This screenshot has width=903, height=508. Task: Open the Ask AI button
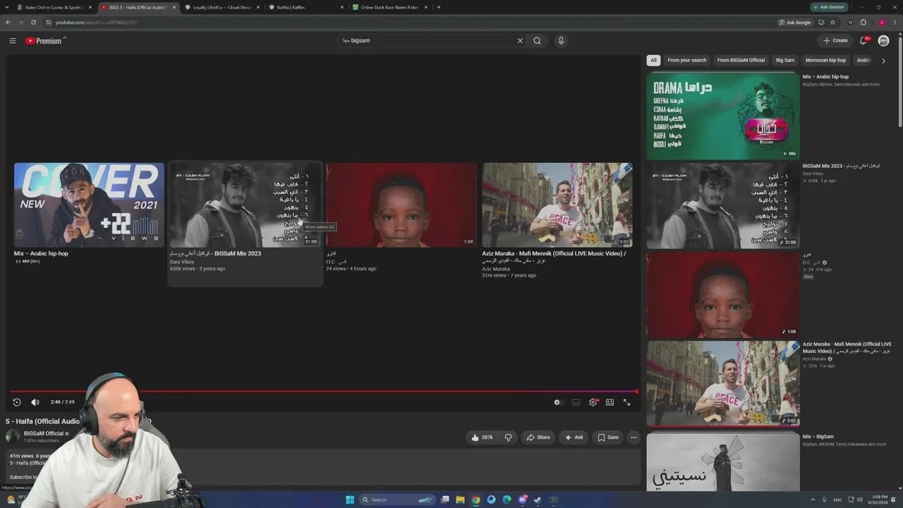pos(574,437)
